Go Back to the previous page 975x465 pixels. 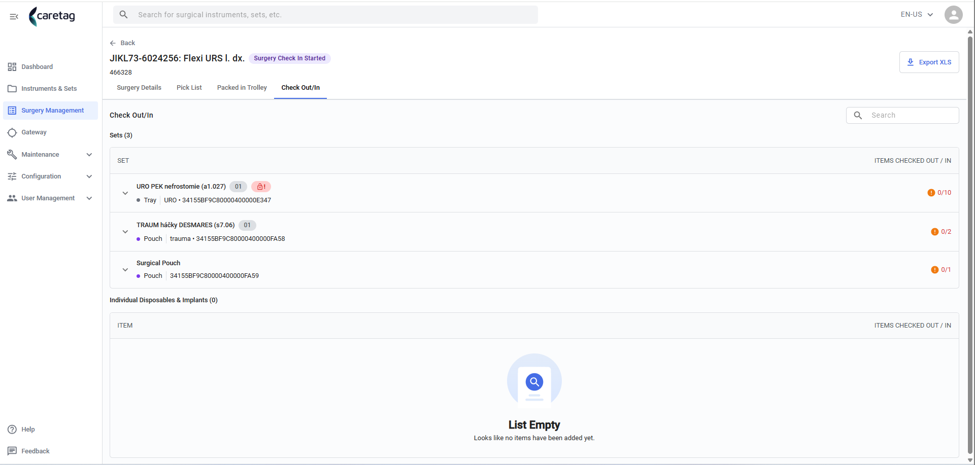[x=122, y=43]
